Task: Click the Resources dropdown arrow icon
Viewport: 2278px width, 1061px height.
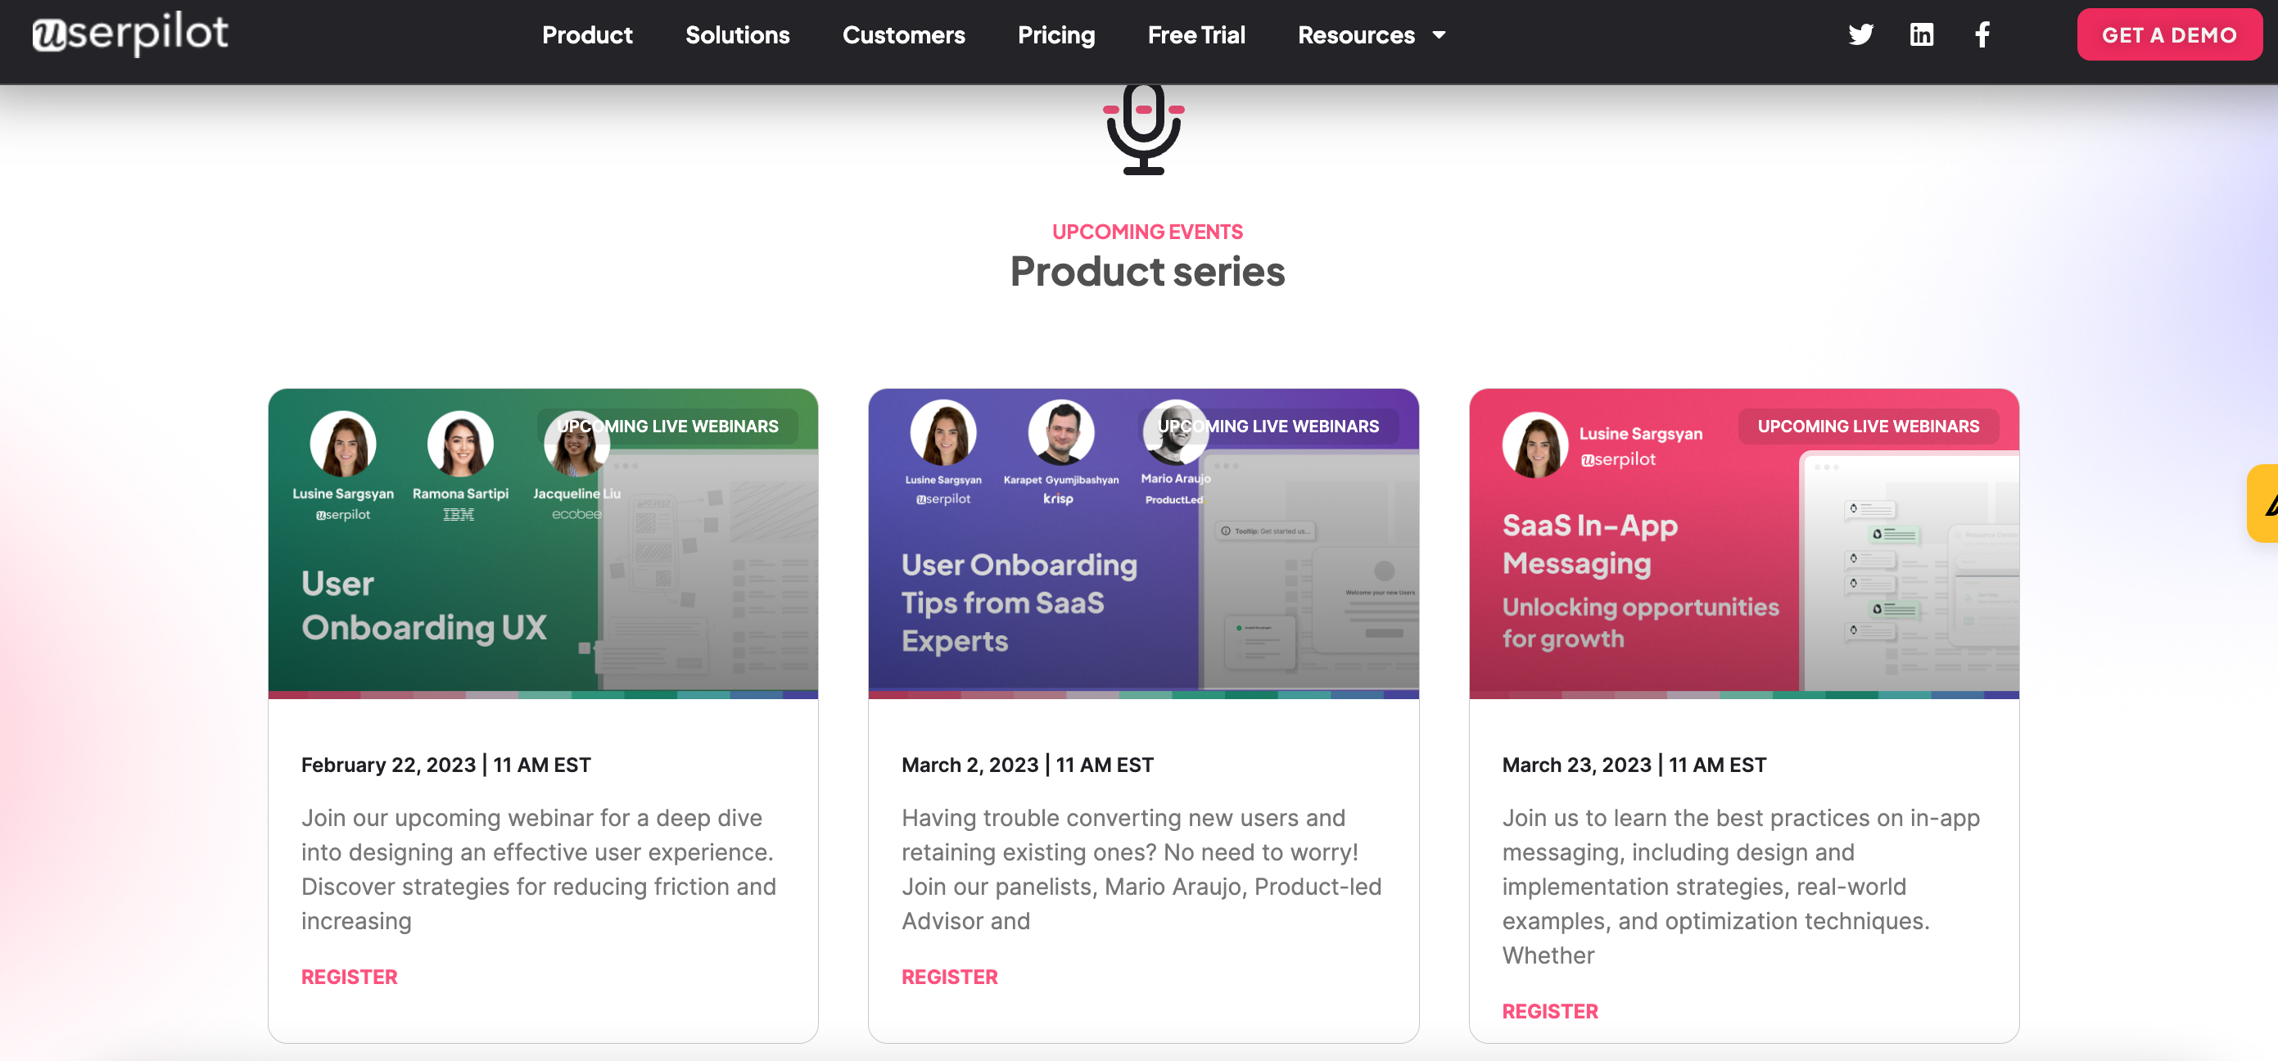Action: click(x=1441, y=36)
